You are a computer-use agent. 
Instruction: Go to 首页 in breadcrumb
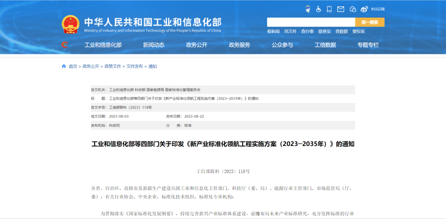pos(73,66)
